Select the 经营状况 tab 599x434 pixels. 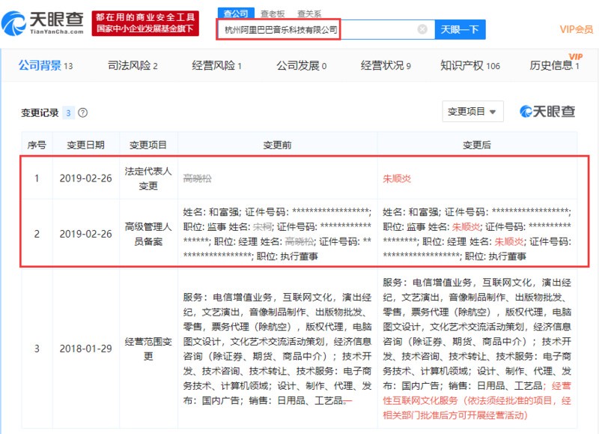[386, 66]
